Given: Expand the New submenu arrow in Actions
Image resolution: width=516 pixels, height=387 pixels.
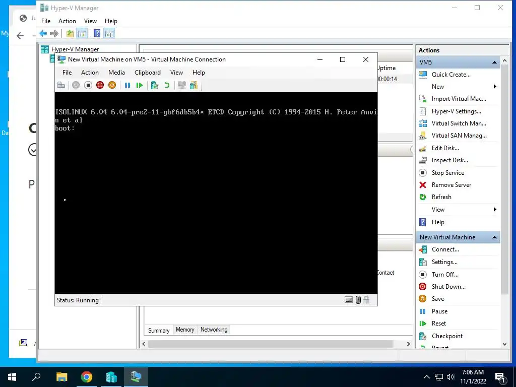Looking at the screenshot, I should pos(495,87).
